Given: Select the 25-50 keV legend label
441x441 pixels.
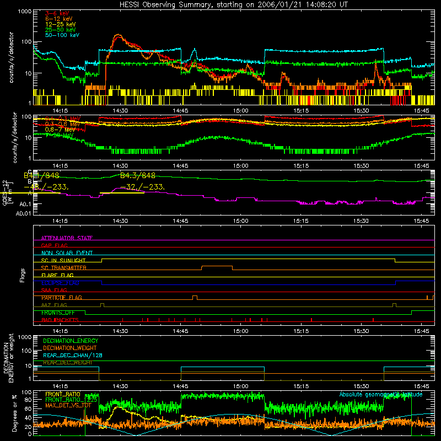Looking at the screenshot, I should point(61,30).
